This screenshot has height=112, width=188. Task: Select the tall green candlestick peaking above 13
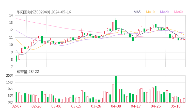coord(116,25)
